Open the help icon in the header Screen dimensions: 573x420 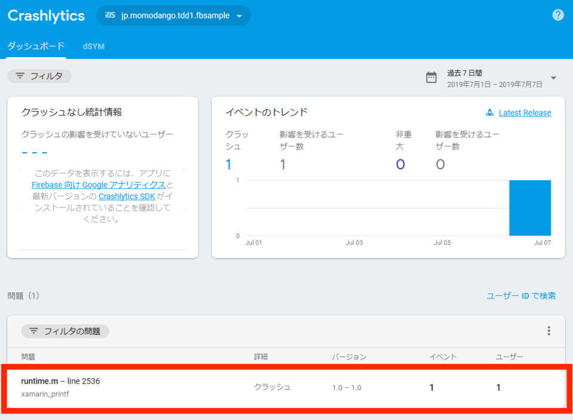[558, 15]
